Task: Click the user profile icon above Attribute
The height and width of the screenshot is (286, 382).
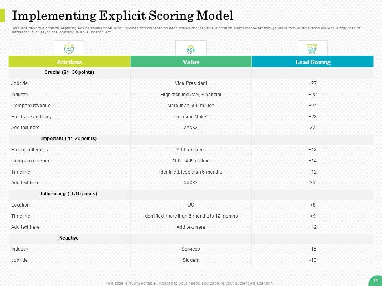Action: point(69,48)
